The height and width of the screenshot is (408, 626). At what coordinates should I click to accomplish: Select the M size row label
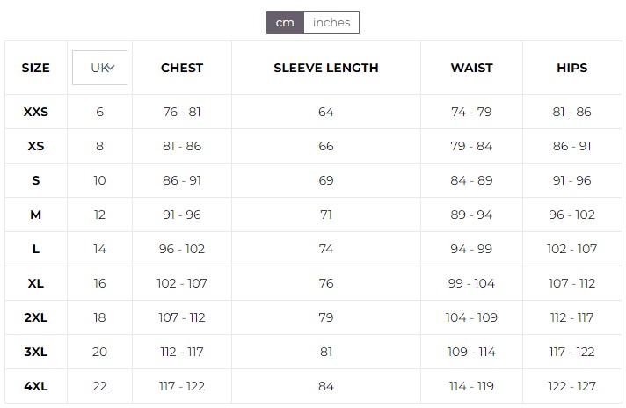36,215
